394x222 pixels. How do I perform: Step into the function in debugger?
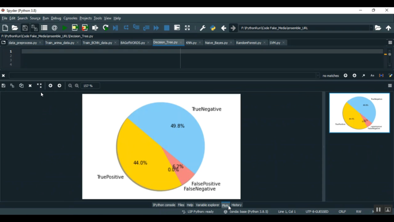point(136,28)
